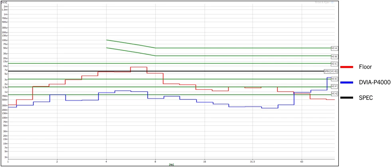Select the Floor legend text
391x167 pixels.
pos(365,67)
